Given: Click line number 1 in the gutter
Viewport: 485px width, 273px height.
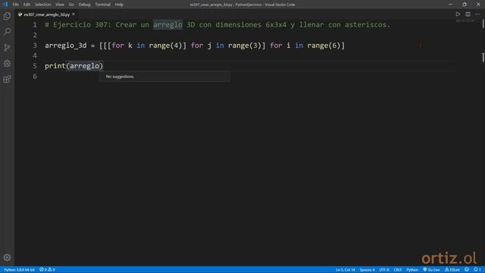Looking at the screenshot, I should pos(35,25).
